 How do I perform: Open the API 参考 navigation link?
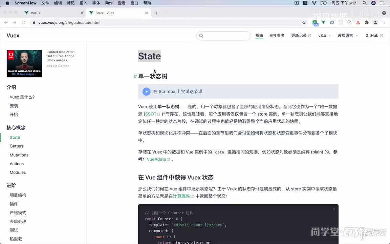[277, 36]
